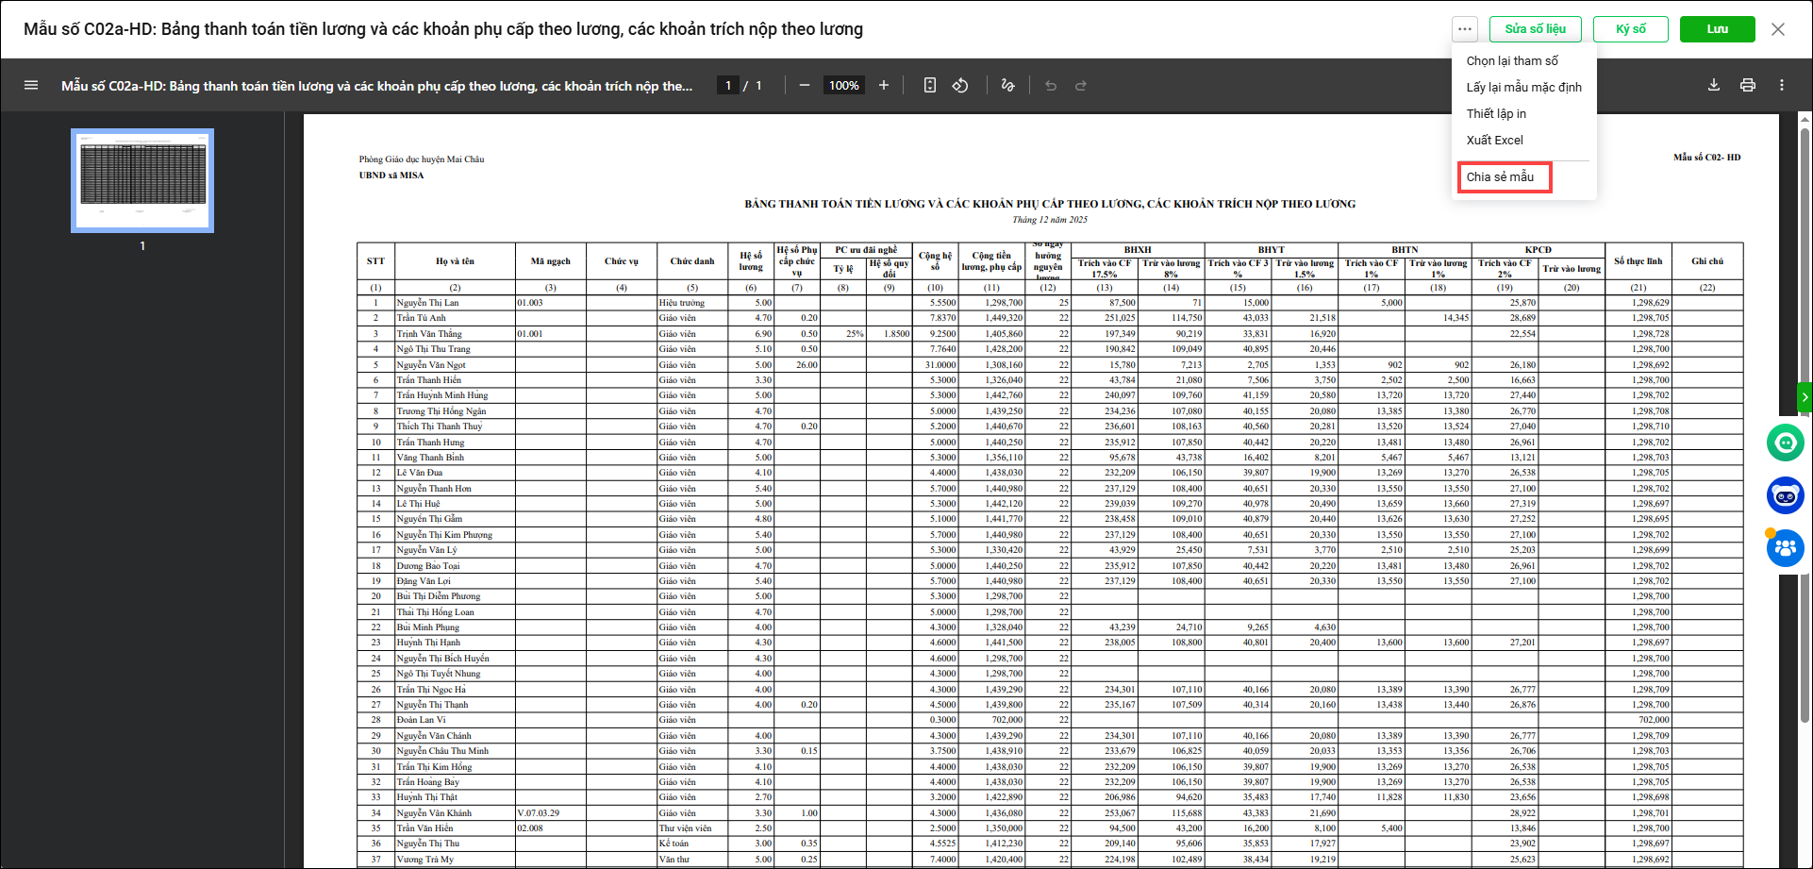Select 'Thiết lập in' menu entry

click(1496, 113)
